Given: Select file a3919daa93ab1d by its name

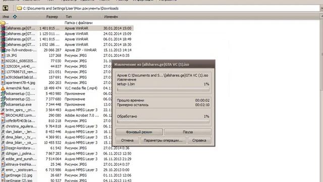Looking at the screenshot, I should tap(21, 77).
